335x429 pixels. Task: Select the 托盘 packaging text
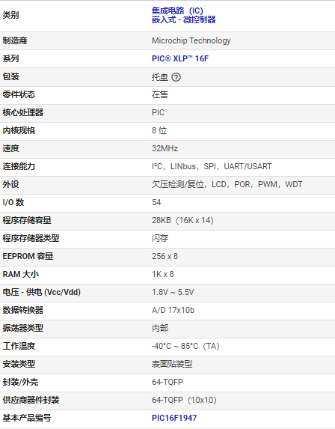(160, 77)
